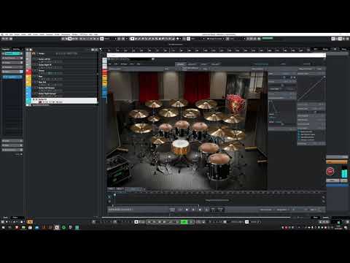Image resolution: width=350 pixels, height=263 pixels.
Task: Click the Add Track plus icon
Action: pyautogui.click(x=28, y=50)
